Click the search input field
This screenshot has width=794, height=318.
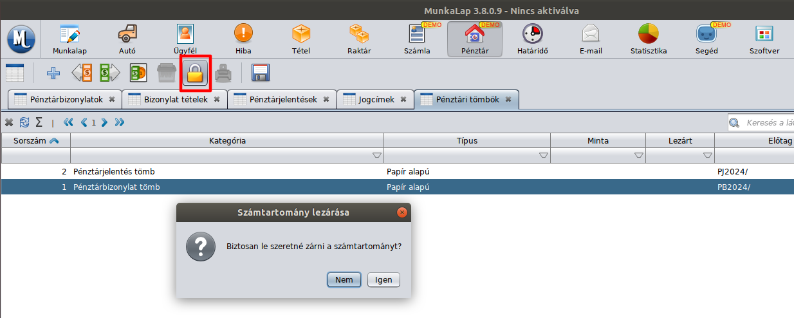click(766, 122)
